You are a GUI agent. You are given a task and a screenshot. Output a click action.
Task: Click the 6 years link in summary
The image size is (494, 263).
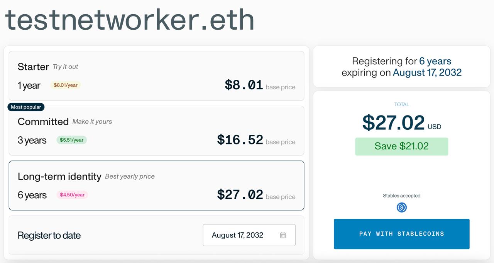pyautogui.click(x=435, y=61)
